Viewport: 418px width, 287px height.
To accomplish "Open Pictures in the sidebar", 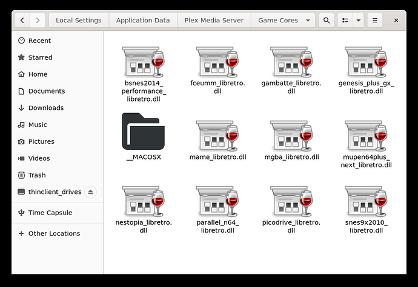I will [x=58, y=141].
